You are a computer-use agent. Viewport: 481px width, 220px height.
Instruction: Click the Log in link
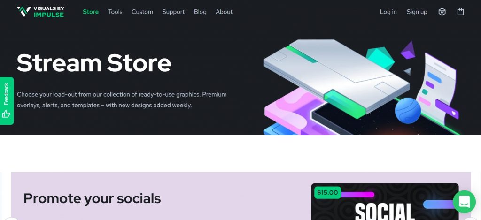(x=388, y=12)
